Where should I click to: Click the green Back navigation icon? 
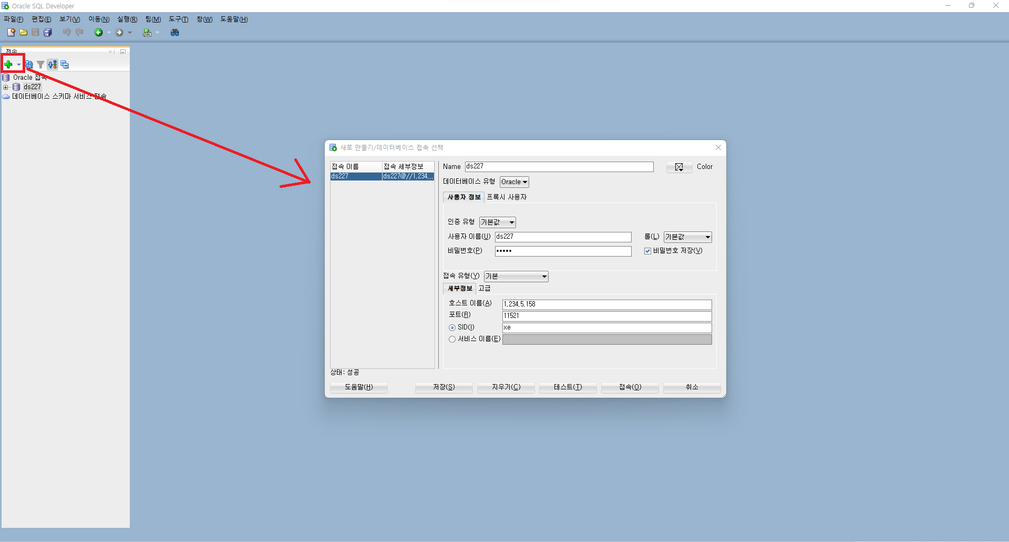(x=98, y=33)
